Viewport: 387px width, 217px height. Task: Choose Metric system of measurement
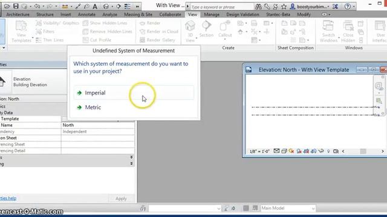click(134, 107)
